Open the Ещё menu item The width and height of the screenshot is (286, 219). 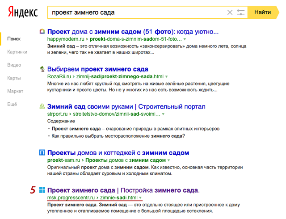click(12, 104)
